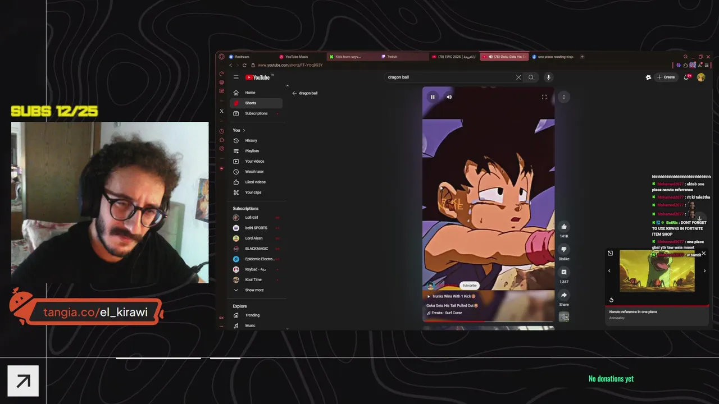
Task: Select Shorts in the sidebar
Action: pos(256,103)
